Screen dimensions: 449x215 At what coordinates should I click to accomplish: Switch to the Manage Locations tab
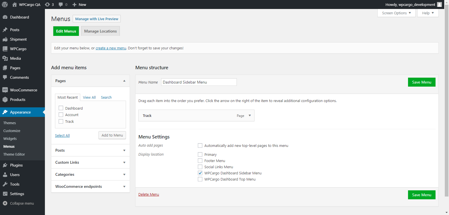[x=100, y=31]
